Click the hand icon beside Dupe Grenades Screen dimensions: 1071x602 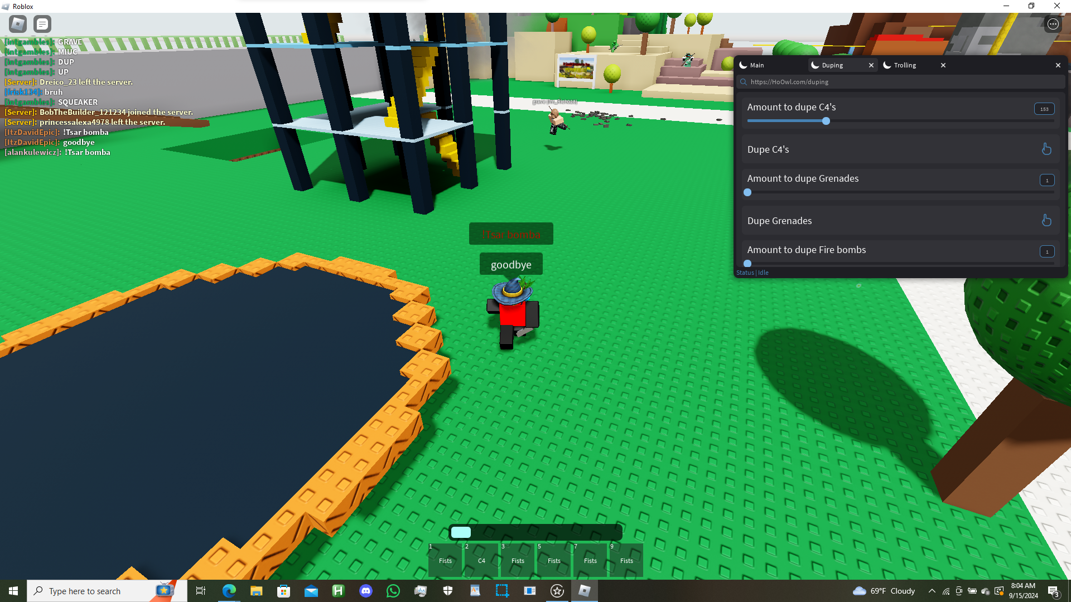click(x=1046, y=220)
